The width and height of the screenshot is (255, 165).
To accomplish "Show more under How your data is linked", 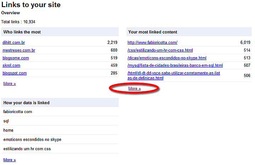I will (x=9, y=160).
